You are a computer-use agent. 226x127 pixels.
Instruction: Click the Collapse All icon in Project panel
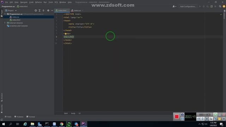tap(43, 11)
